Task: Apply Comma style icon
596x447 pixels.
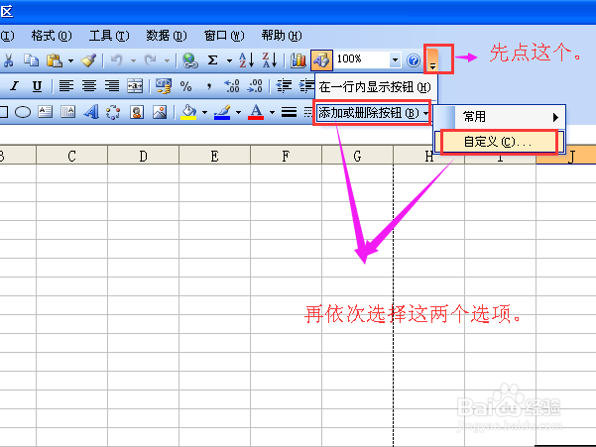Action: click(209, 86)
